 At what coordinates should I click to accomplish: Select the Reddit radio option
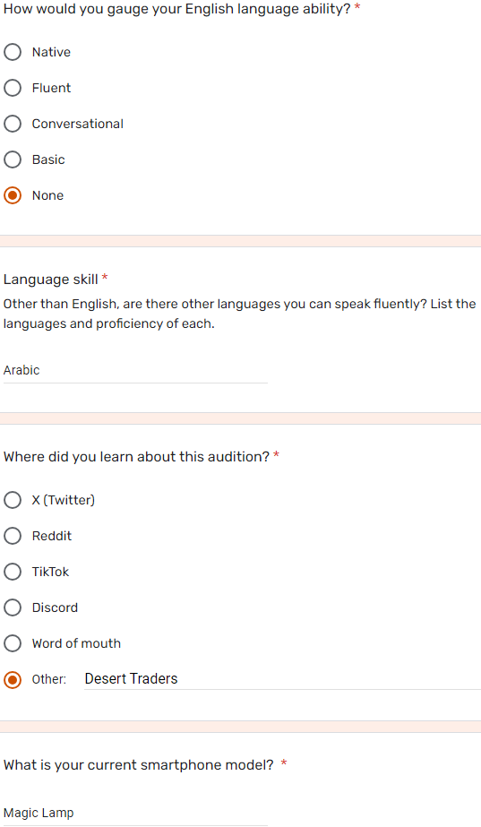[13, 536]
